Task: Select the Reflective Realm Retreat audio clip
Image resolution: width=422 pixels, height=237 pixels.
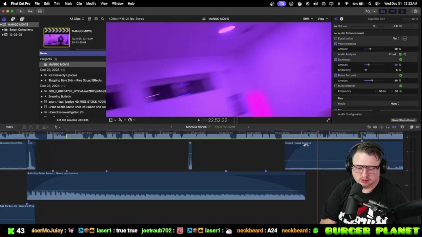Action: coord(166,185)
